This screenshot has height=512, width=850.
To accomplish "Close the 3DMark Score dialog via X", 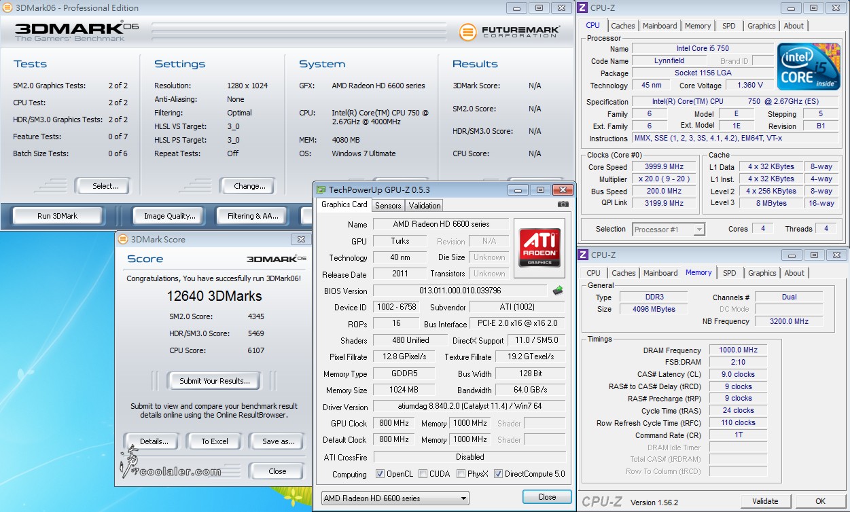I will point(300,239).
